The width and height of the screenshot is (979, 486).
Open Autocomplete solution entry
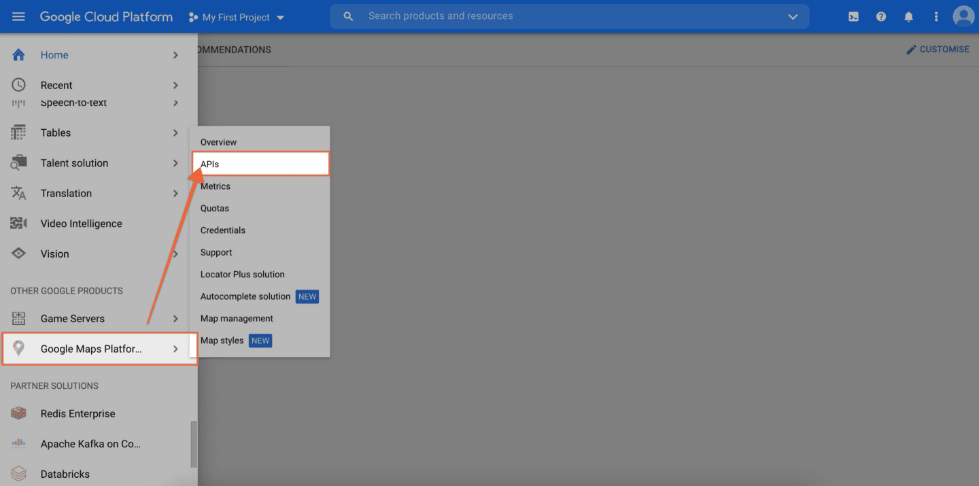pyautogui.click(x=260, y=296)
